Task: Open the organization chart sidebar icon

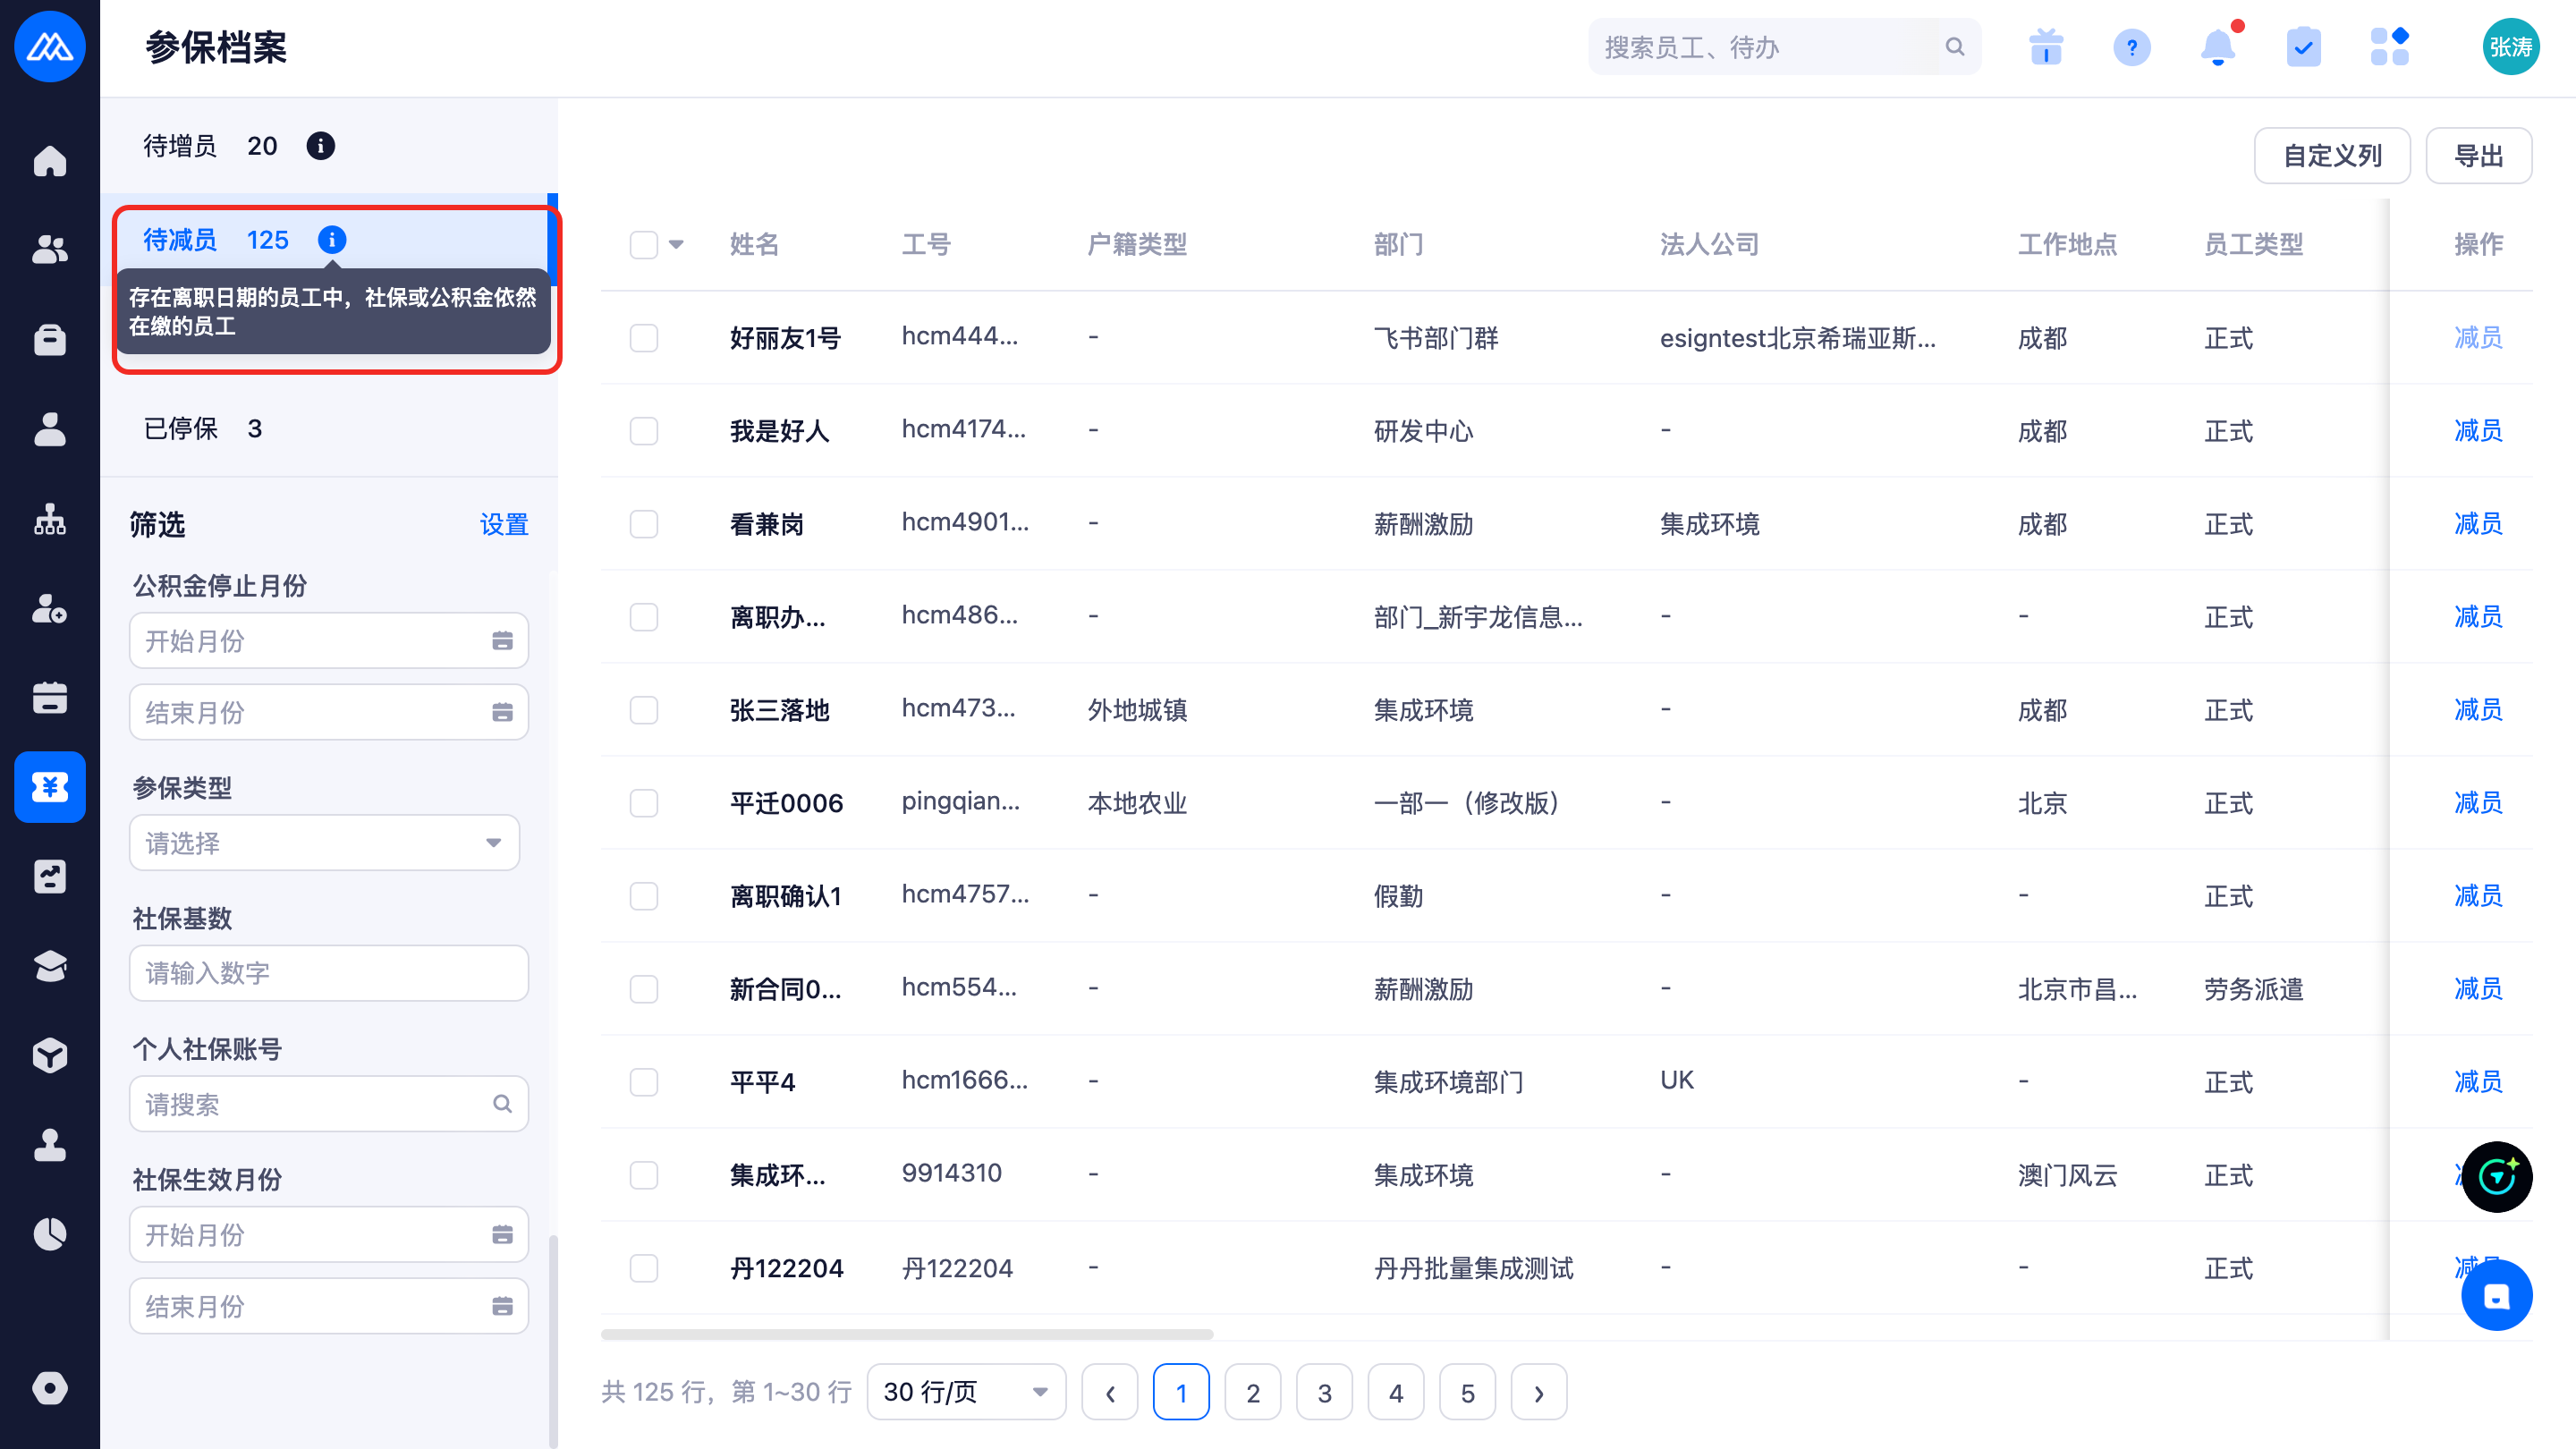Action: coord(49,519)
